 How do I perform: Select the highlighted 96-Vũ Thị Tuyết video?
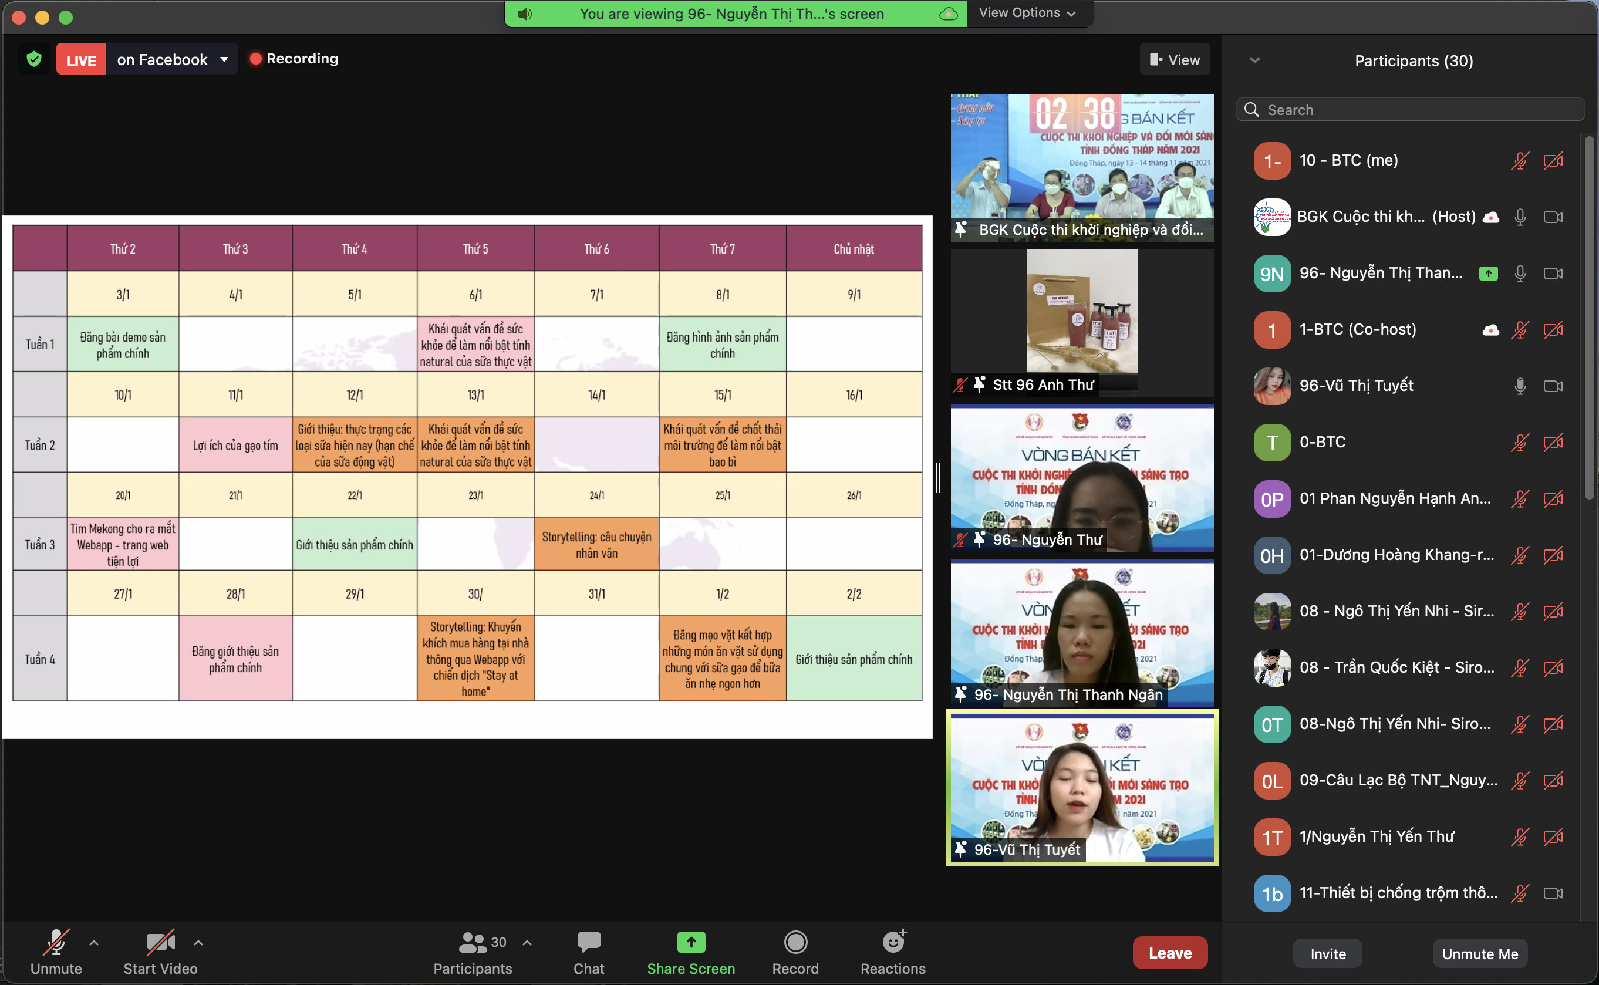(1082, 788)
